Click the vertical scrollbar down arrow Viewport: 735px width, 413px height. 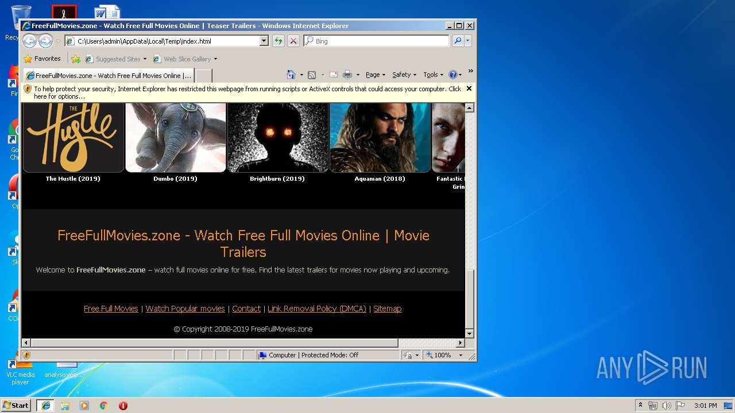coord(469,333)
